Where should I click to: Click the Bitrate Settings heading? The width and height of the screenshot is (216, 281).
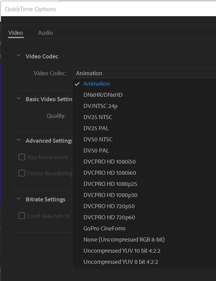point(45,199)
